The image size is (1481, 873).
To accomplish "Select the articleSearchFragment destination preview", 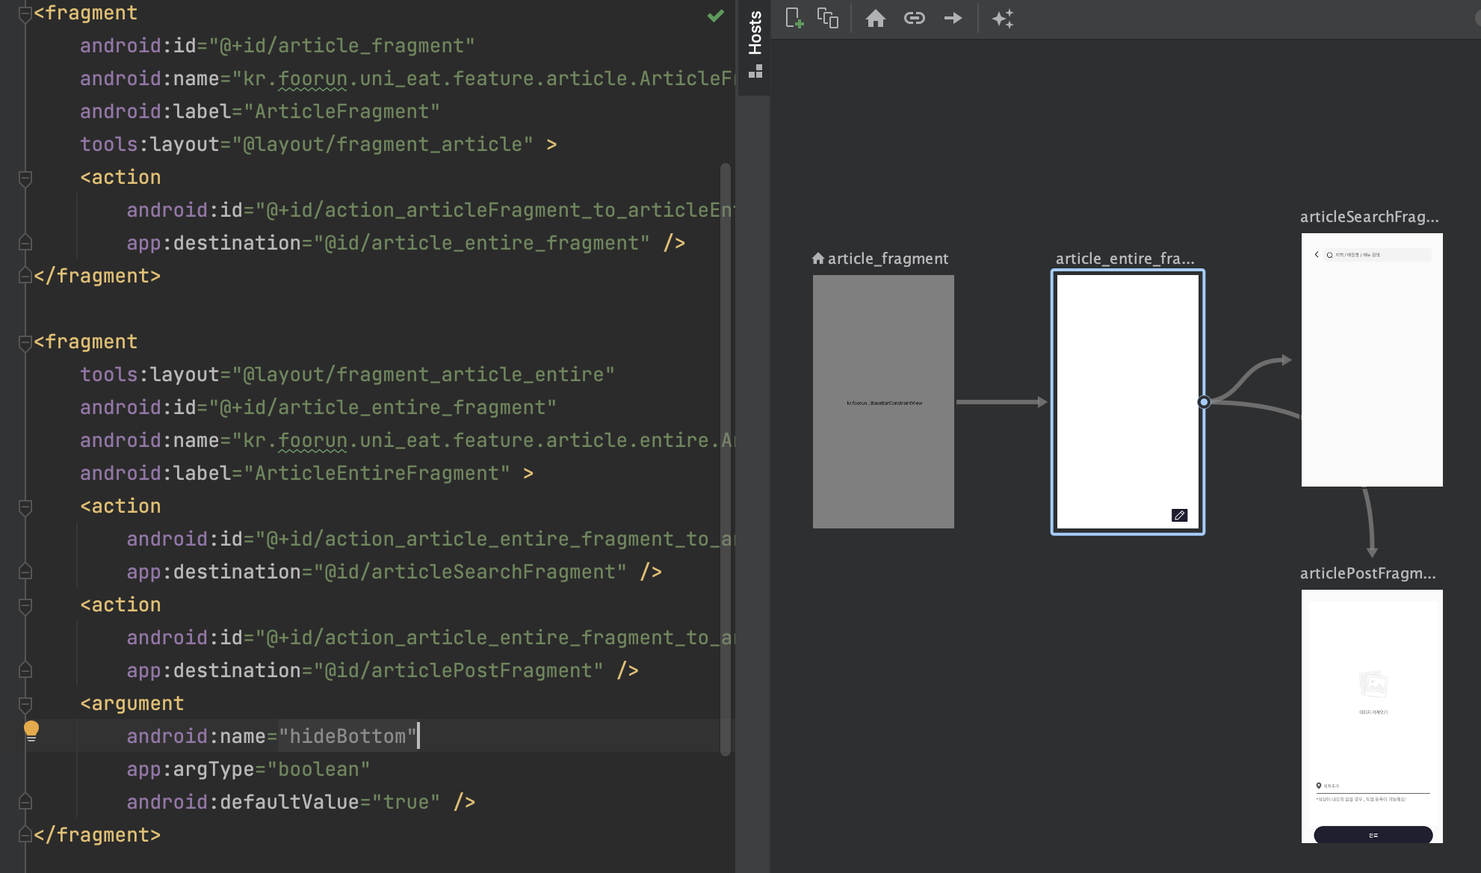I will (1372, 360).
